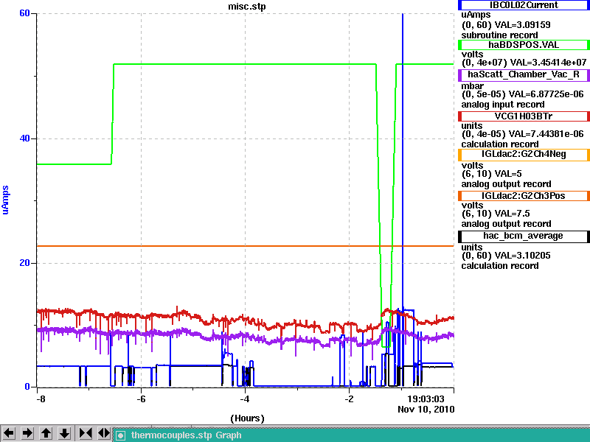
Task: Click the VCG1H03BTr value VAL=7.44381e-06
Action: 546,134
